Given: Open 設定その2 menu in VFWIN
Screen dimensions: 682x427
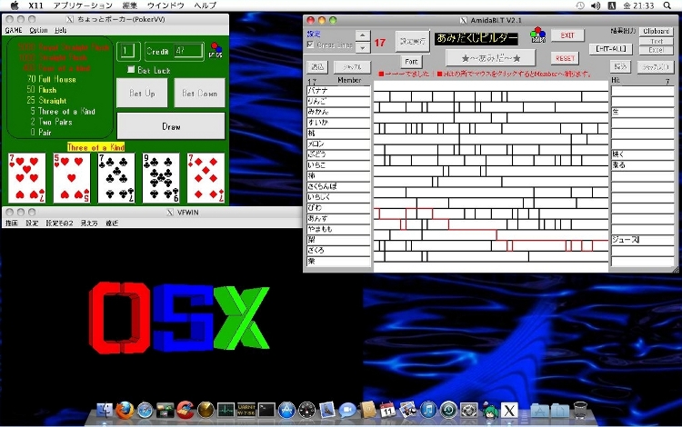Looking at the screenshot, I should (x=60, y=223).
